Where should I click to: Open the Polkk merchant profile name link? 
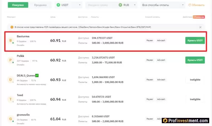20,56
